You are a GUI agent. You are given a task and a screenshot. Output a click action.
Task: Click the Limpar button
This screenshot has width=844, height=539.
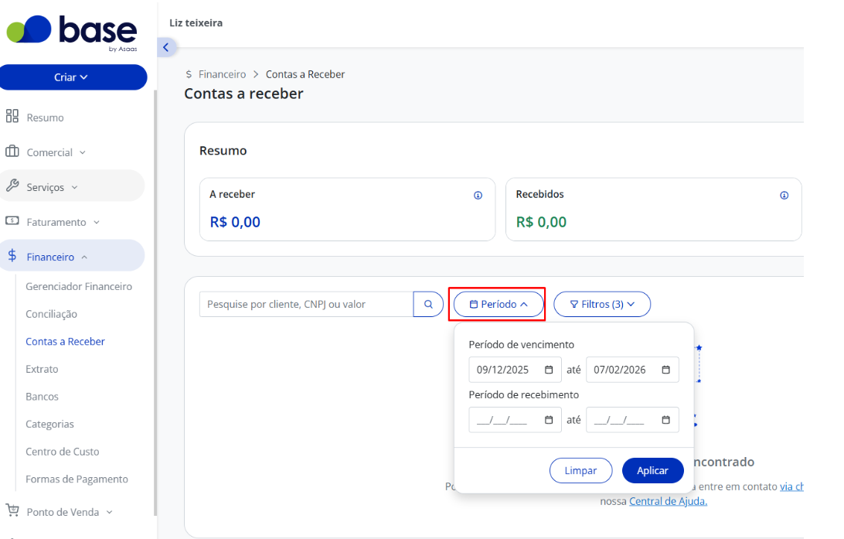tap(580, 471)
